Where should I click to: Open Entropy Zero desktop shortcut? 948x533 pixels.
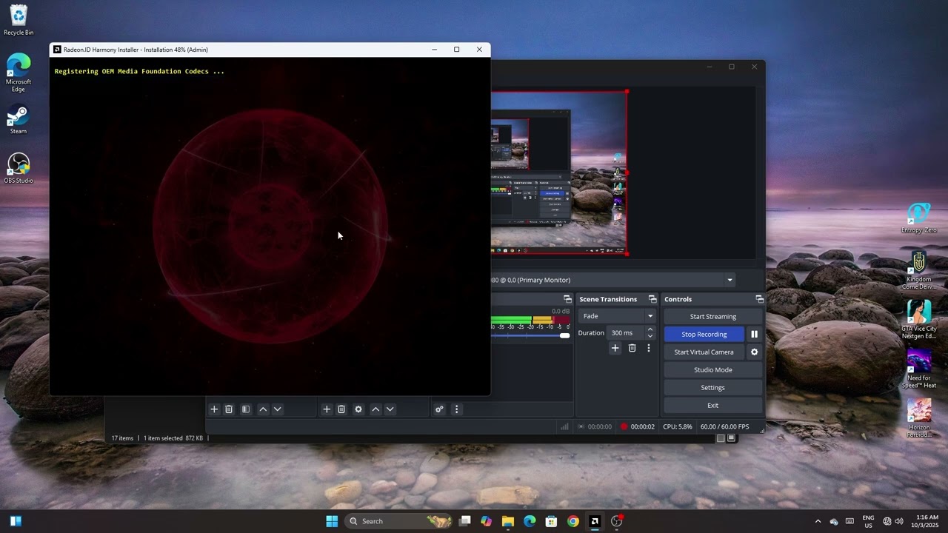click(919, 218)
